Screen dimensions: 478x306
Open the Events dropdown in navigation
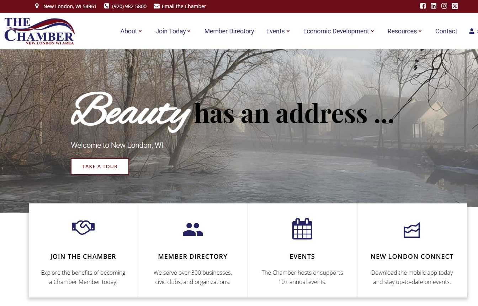[x=278, y=31]
